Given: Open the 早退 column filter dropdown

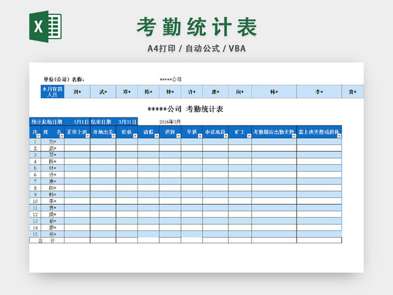Looking at the screenshot, I should point(200,136).
